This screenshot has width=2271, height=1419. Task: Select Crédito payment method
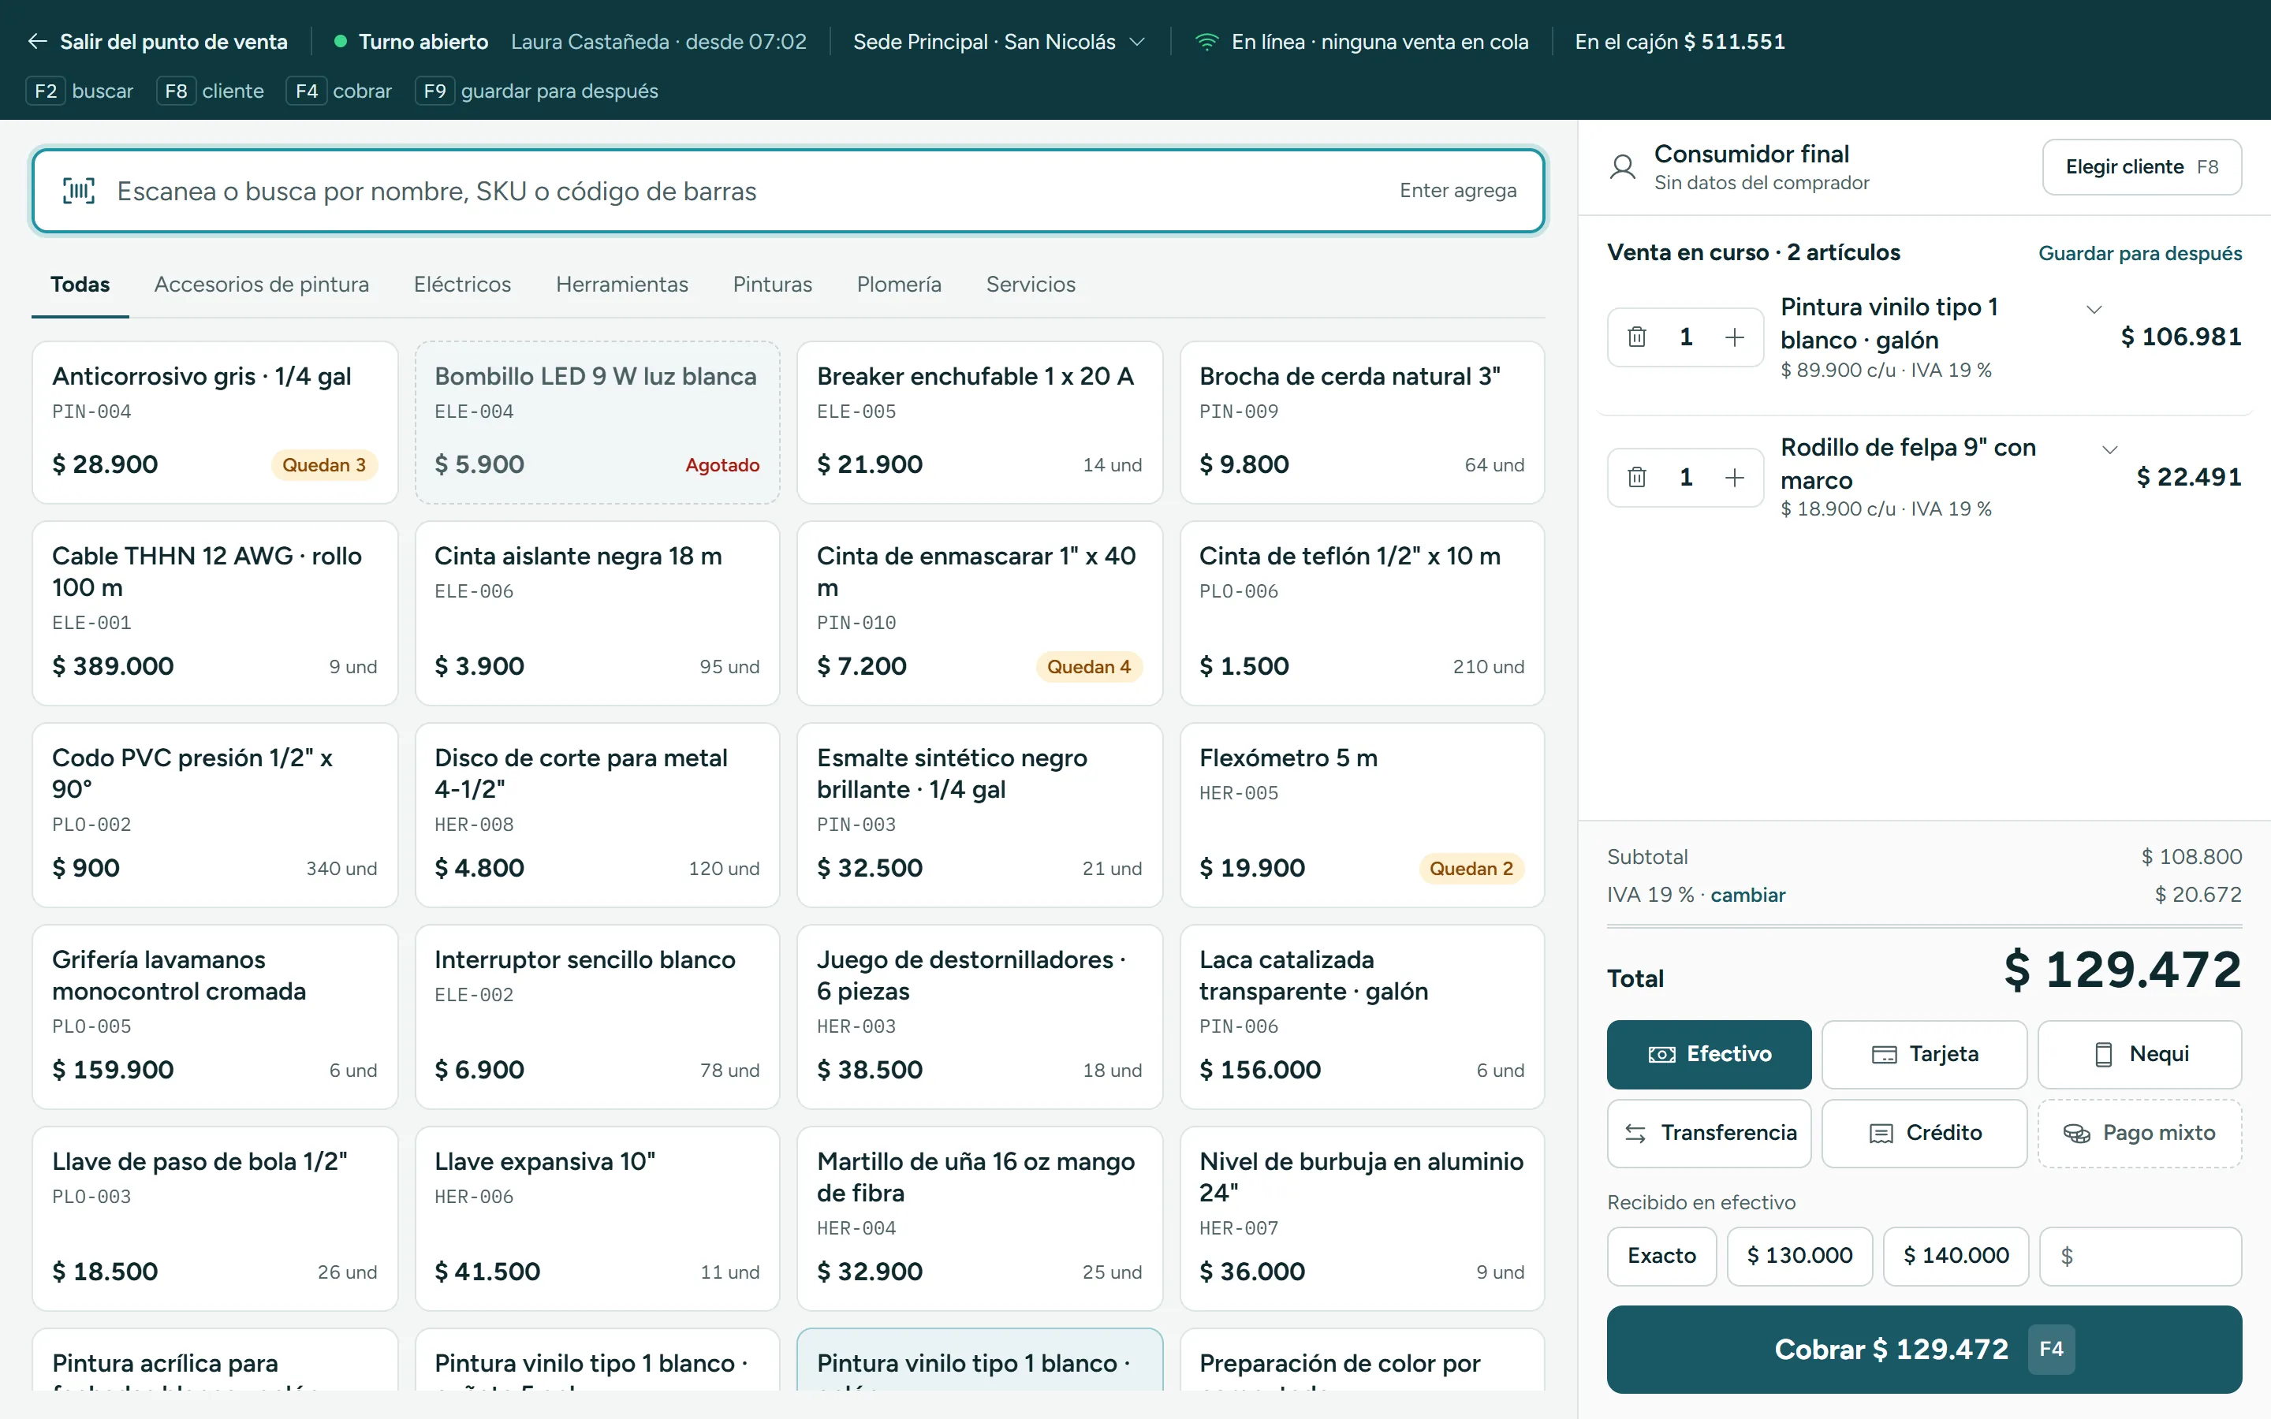click(x=1924, y=1133)
